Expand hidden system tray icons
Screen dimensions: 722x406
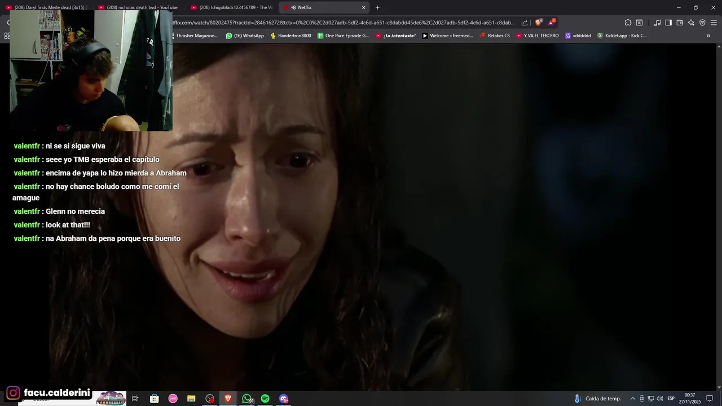pos(632,399)
